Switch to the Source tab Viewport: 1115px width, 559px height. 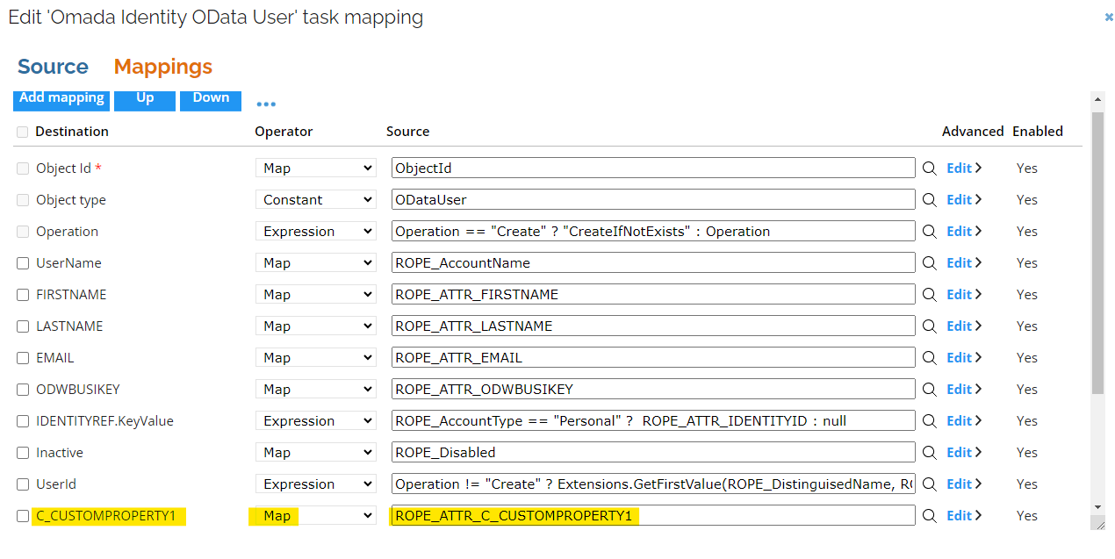[x=53, y=67]
